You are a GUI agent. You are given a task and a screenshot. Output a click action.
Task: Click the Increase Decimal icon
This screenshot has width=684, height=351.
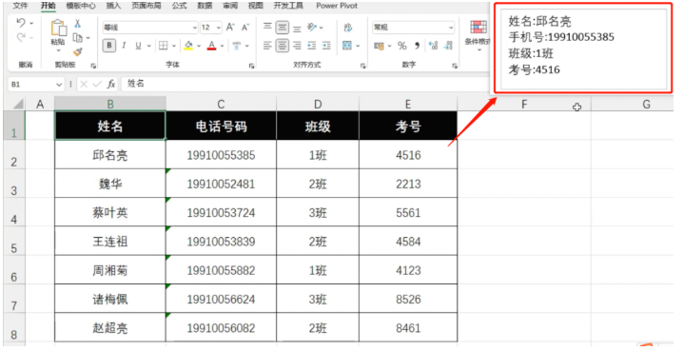pos(433,46)
